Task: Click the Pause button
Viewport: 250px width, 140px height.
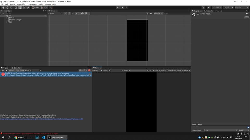Action: 122,8
